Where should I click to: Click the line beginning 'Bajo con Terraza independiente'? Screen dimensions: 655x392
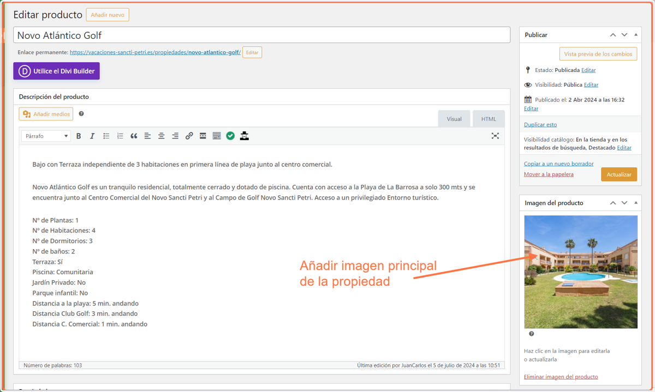[x=182, y=164]
